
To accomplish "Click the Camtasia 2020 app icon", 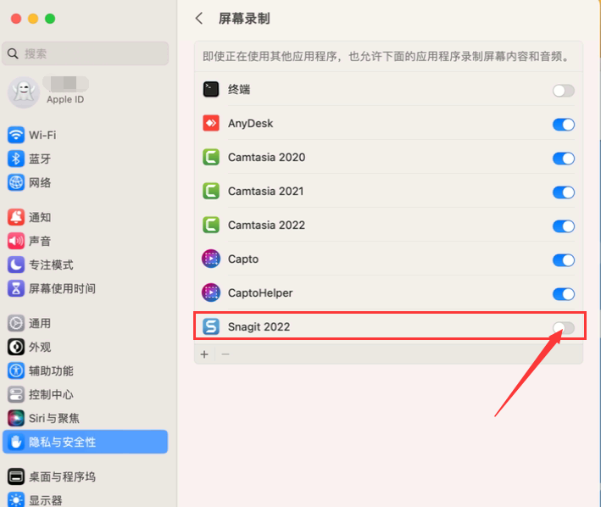I will (211, 158).
